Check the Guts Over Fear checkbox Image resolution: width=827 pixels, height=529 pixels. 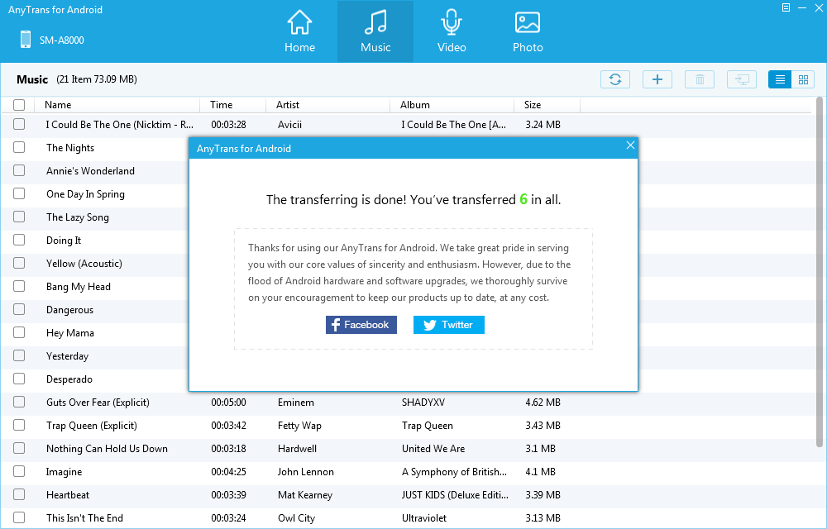click(19, 403)
